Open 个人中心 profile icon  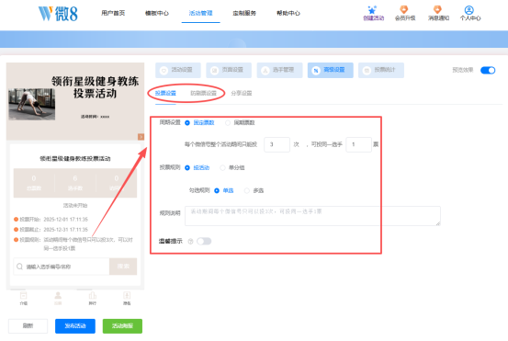coord(469,10)
